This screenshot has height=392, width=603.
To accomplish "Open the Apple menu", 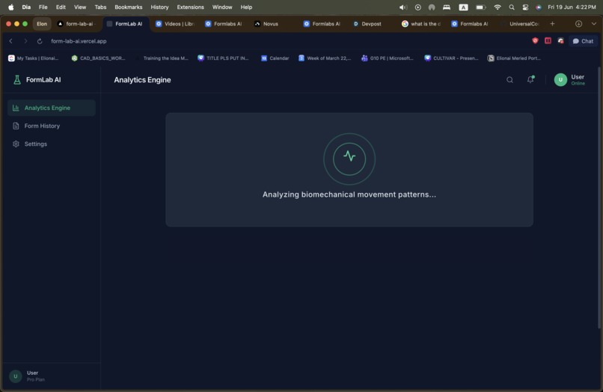I will click(x=10, y=7).
